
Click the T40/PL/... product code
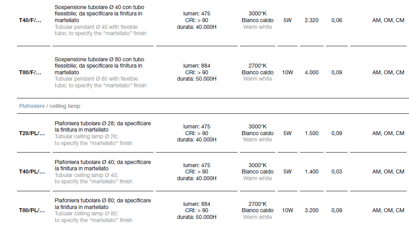point(32,172)
